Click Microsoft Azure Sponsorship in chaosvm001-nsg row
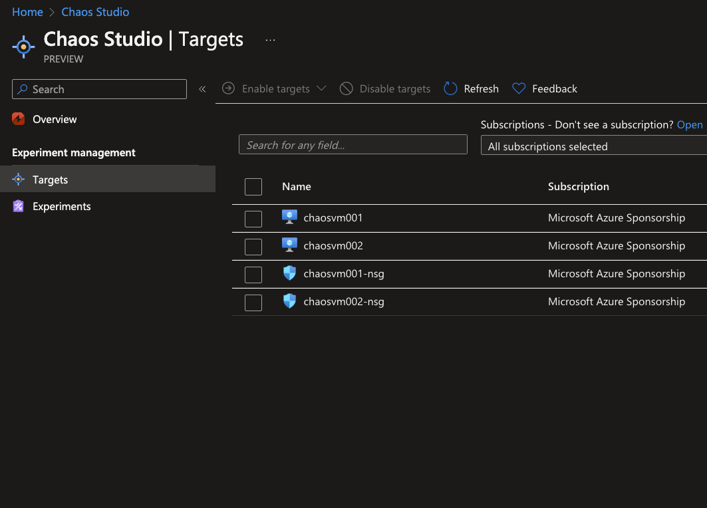 tap(617, 273)
